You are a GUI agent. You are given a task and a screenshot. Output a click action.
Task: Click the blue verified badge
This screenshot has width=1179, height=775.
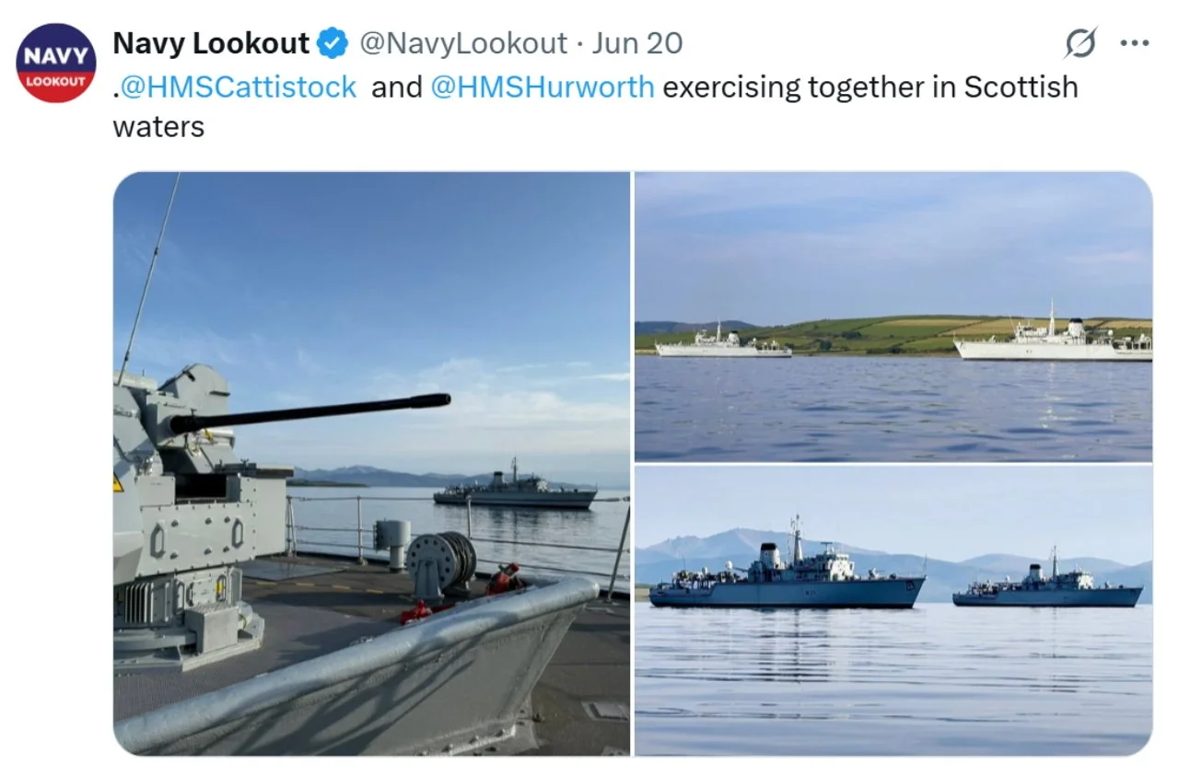coord(333,43)
